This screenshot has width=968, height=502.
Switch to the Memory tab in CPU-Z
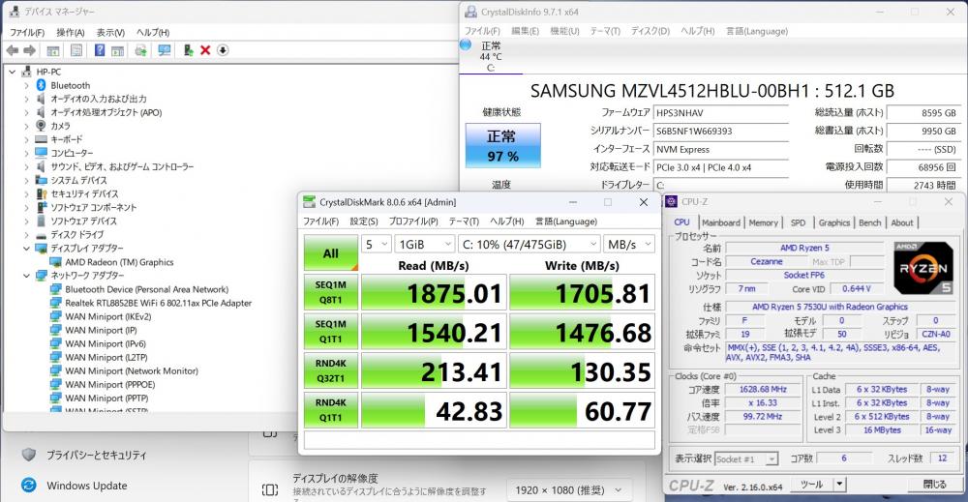pos(764,222)
